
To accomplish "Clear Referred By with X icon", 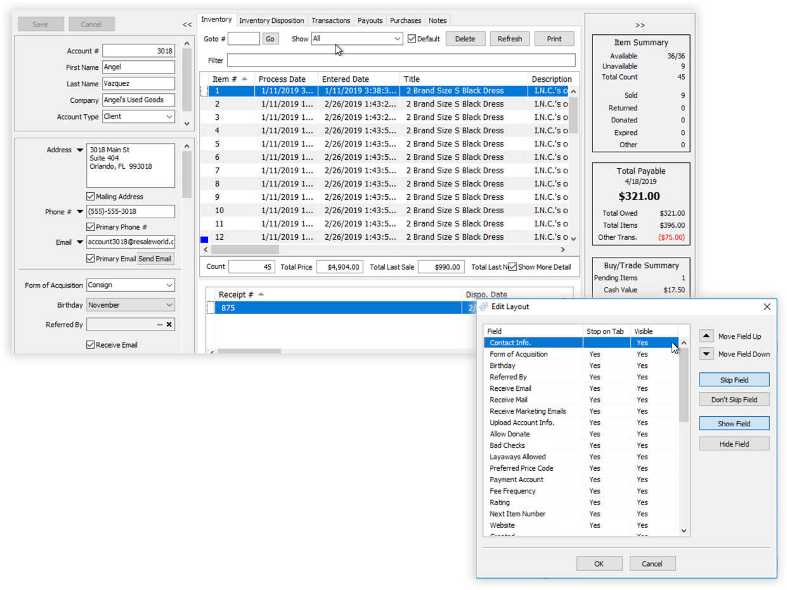I will [x=169, y=325].
